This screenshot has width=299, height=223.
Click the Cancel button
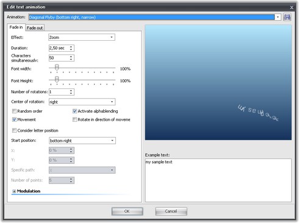tap(171, 211)
